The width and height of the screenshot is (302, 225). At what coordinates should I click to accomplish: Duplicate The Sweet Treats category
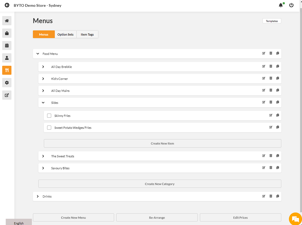pos(277,156)
